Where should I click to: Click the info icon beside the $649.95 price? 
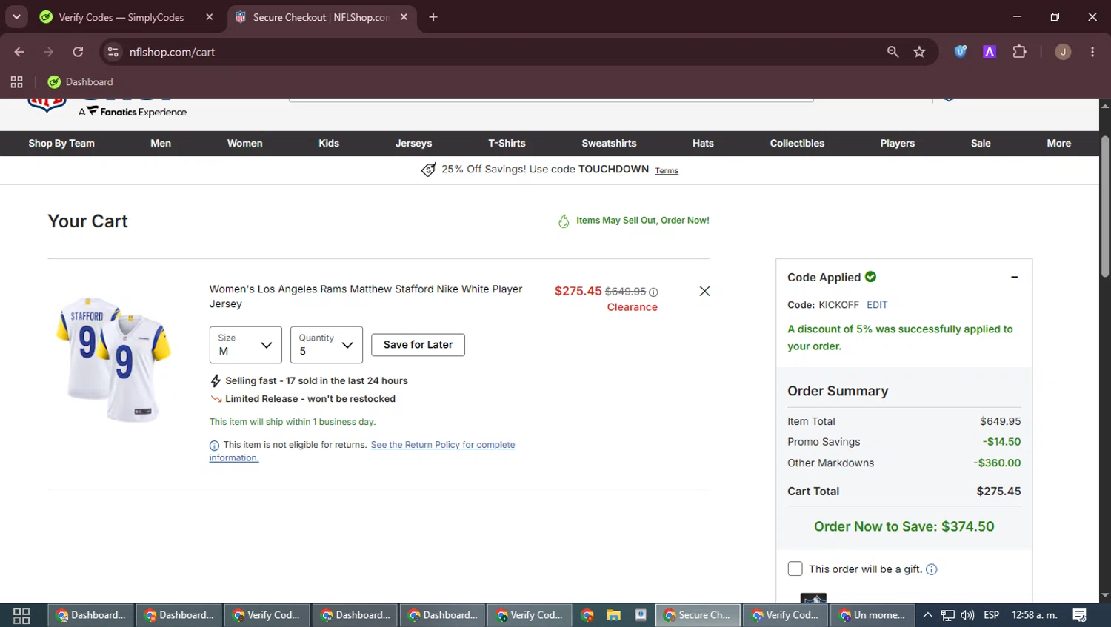(x=653, y=292)
